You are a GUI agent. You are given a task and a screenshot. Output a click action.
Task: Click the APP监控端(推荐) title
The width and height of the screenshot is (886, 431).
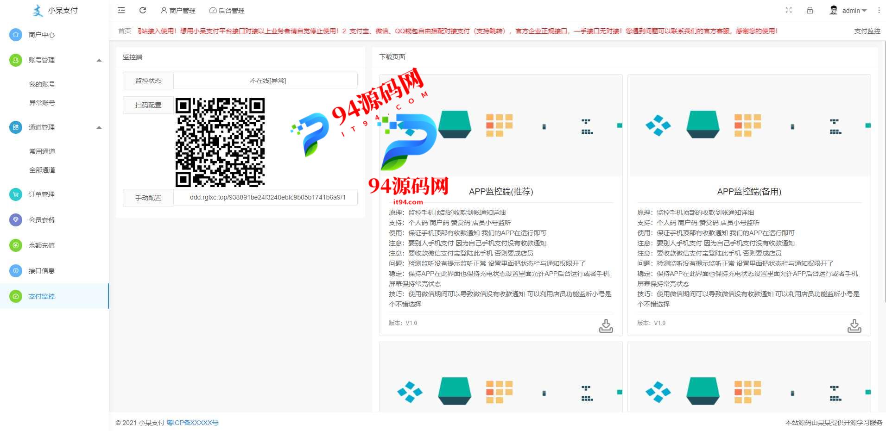pos(501,192)
